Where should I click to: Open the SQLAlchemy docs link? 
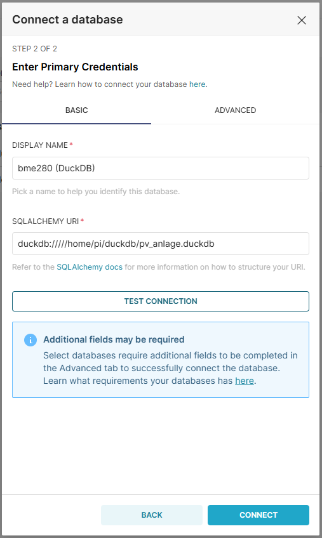click(90, 267)
